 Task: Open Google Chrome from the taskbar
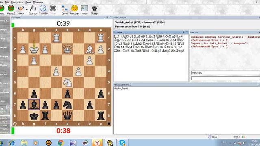tap(61, 143)
